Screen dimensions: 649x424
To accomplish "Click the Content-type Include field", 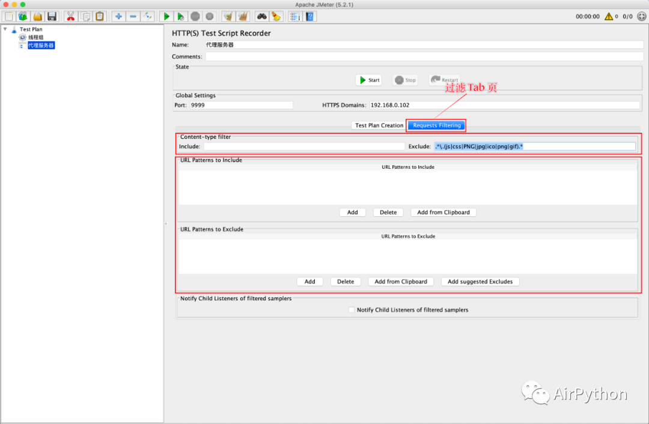I will 304,147.
